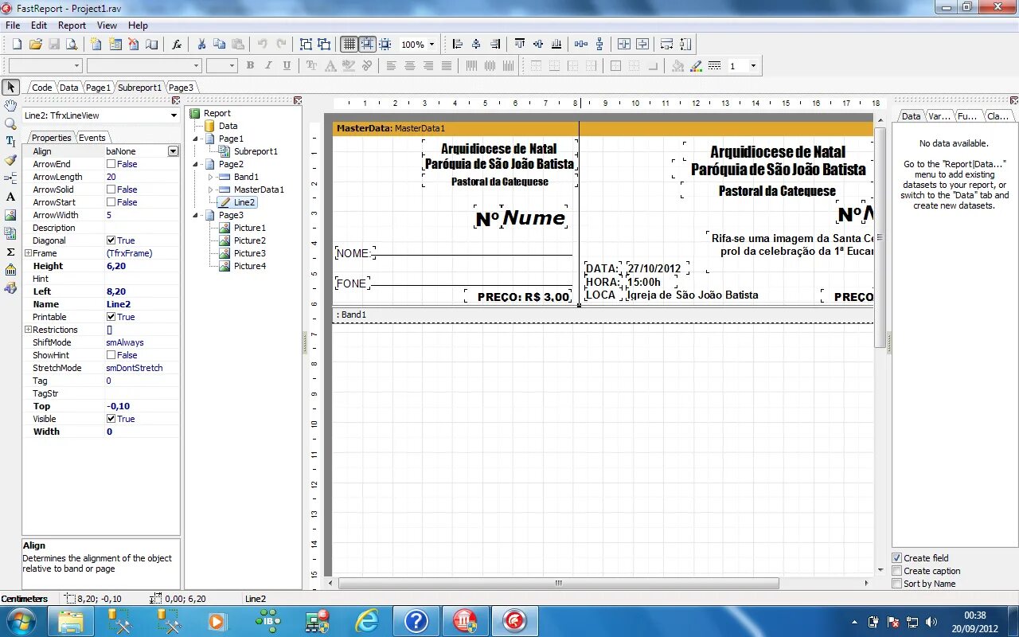Open the report variables fx editor

[x=177, y=45]
